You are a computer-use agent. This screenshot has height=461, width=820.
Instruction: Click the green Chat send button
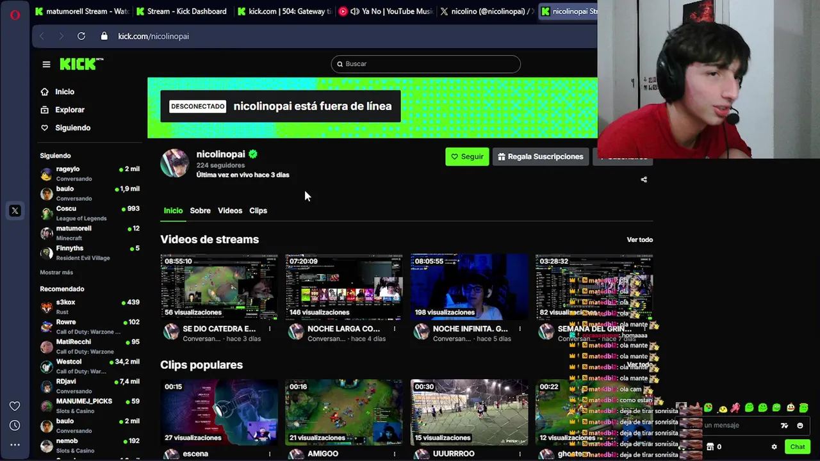coord(798,447)
